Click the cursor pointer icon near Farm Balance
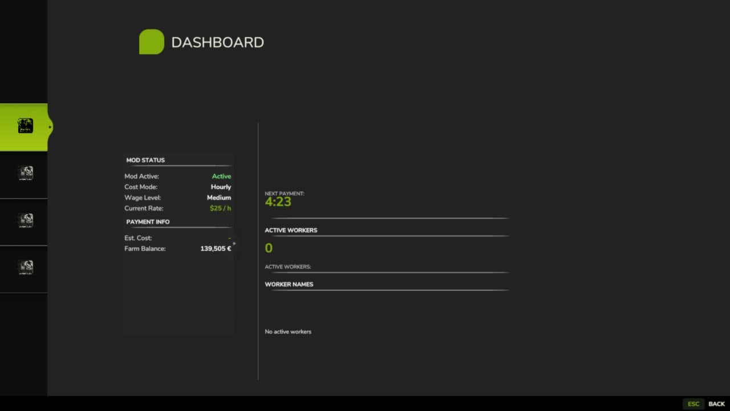 tap(233, 244)
